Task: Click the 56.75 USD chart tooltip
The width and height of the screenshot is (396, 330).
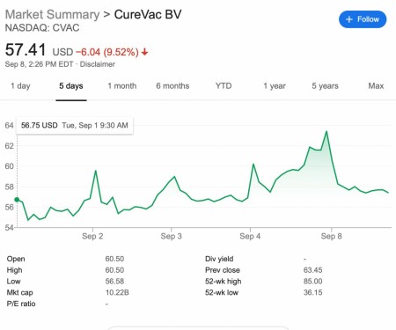Action: coord(75,126)
